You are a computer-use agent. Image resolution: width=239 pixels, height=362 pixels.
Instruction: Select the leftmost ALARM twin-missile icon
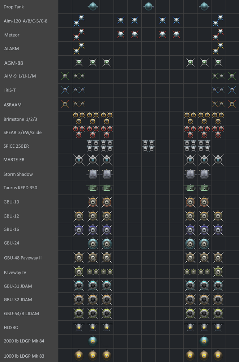coord(79,49)
